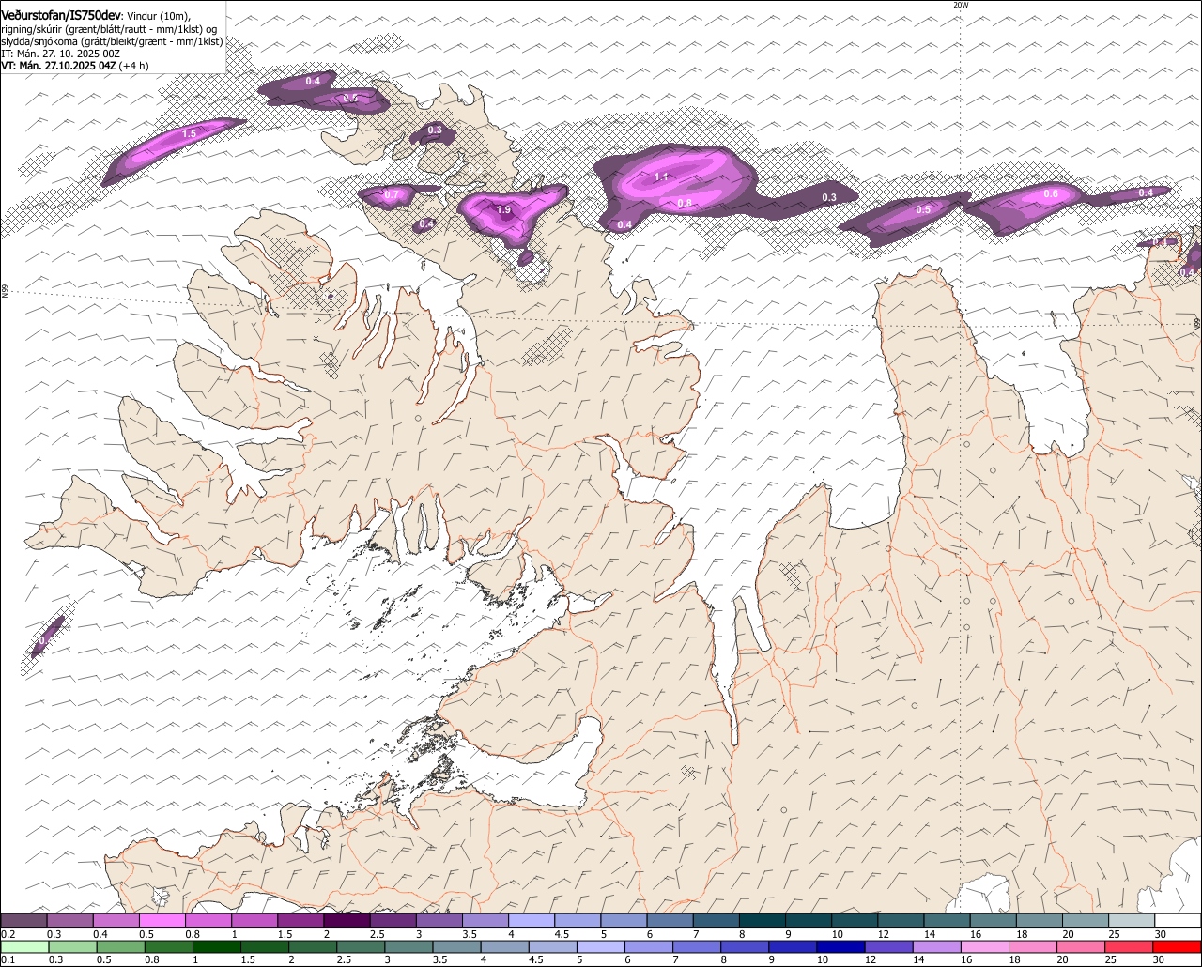The height and width of the screenshot is (967, 1202).
Task: Click the 'VT: Mán. 27.10.2025 04Z' valid time line
Action: click(x=58, y=66)
